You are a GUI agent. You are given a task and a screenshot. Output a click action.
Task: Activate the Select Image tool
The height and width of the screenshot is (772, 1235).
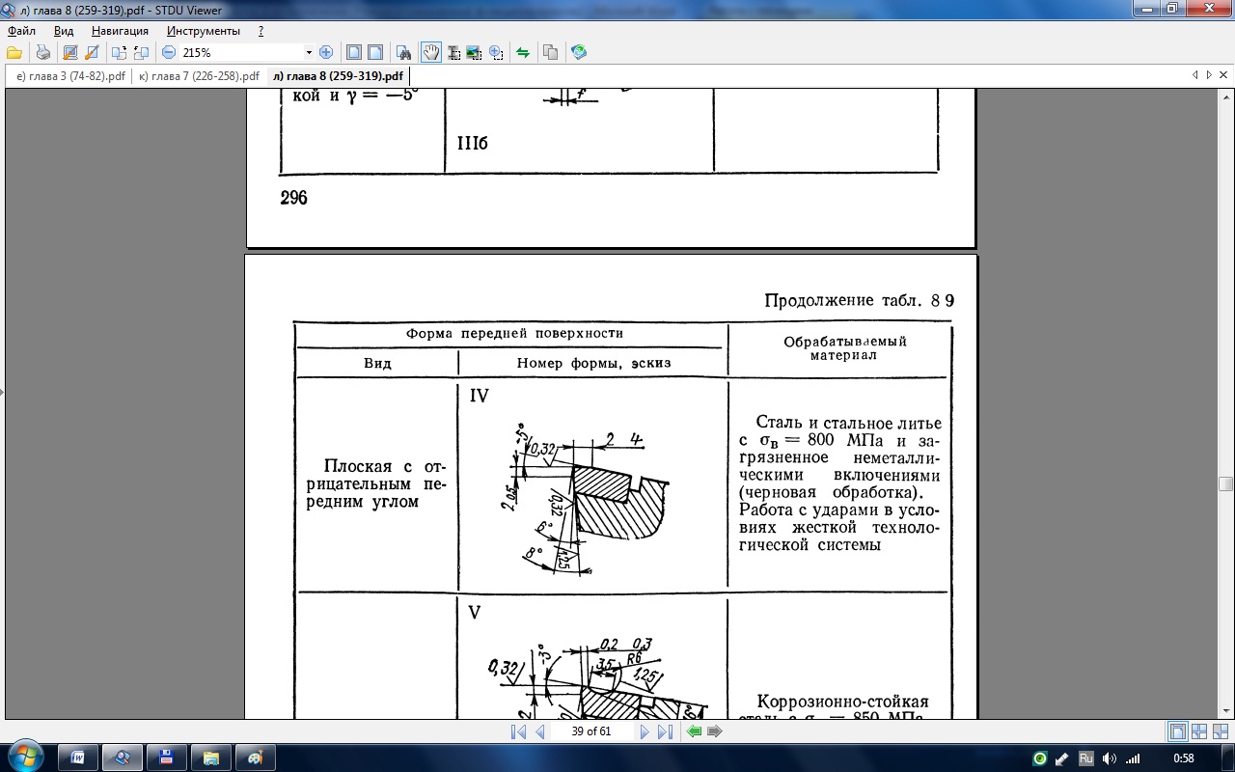pyautogui.click(x=474, y=52)
